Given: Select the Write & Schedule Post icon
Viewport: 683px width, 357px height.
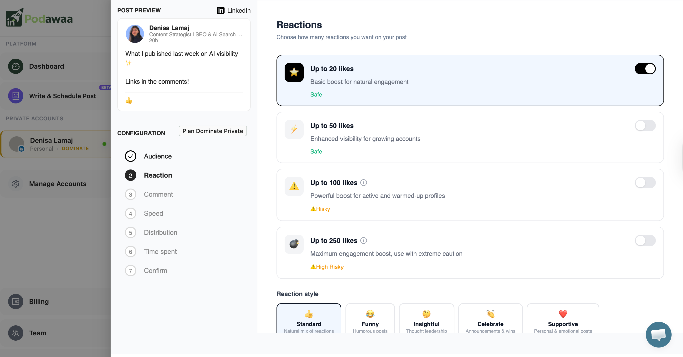Looking at the screenshot, I should pyautogui.click(x=15, y=96).
